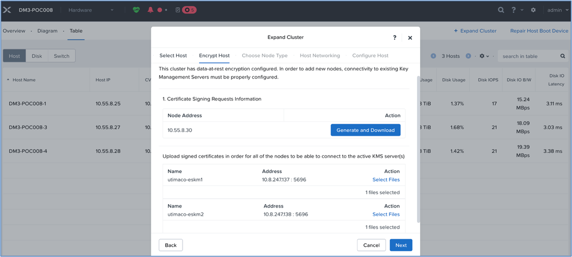Viewport: 572px width, 257px height.
Task: Click the 3 Hosts count label
Action: click(451, 56)
